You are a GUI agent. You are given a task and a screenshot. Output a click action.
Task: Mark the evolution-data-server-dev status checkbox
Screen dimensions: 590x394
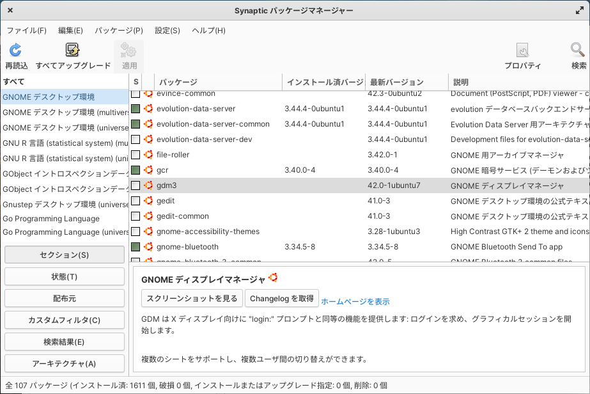tap(136, 139)
